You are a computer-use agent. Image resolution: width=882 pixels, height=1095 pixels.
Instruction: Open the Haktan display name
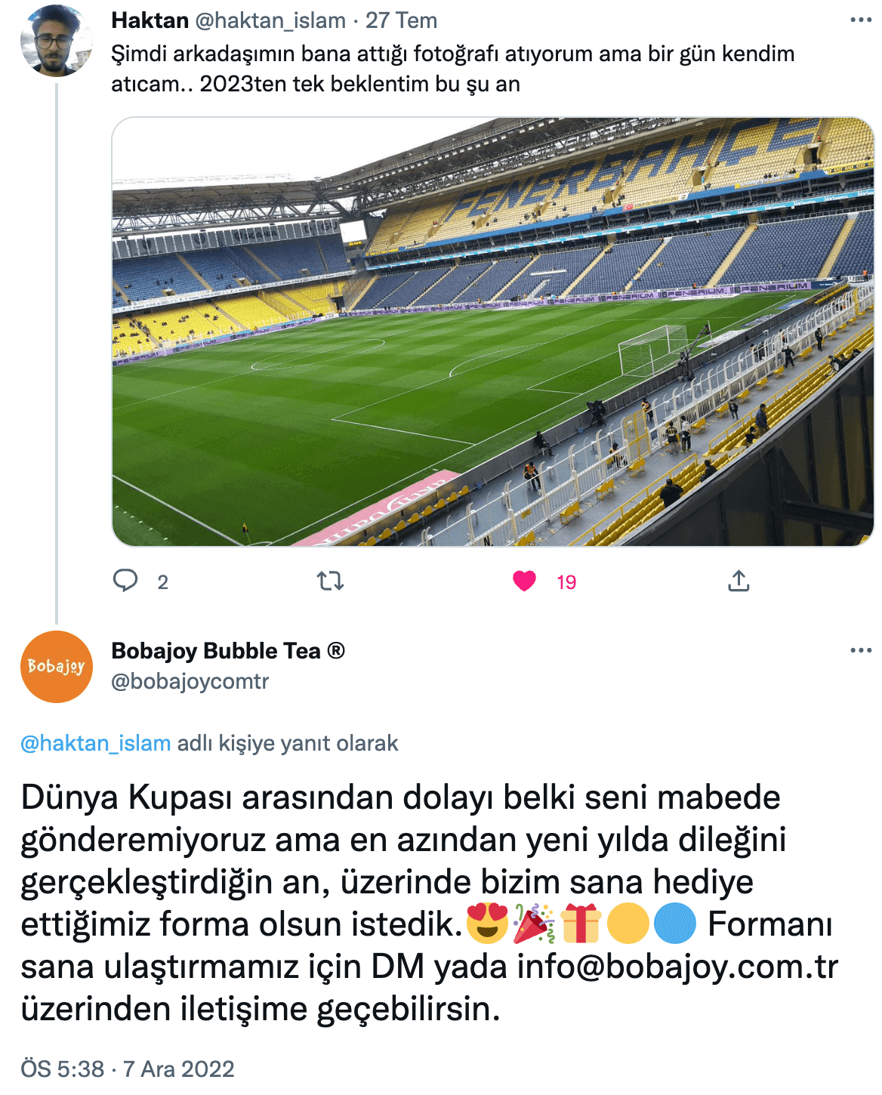point(150,20)
